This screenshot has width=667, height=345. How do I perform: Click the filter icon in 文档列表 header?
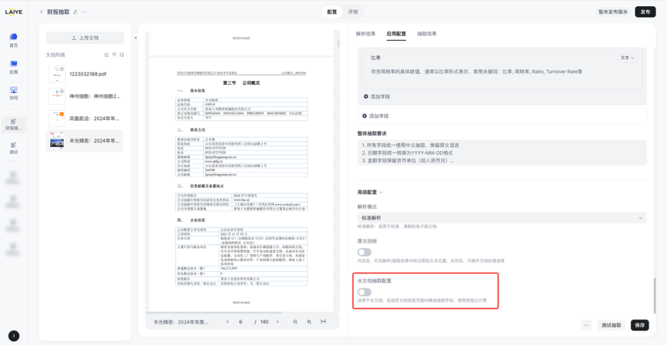pyautogui.click(x=114, y=55)
